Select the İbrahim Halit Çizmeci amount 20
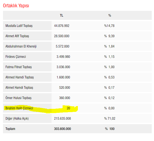This screenshot has height=141, width=154. pyautogui.click(x=68, y=108)
